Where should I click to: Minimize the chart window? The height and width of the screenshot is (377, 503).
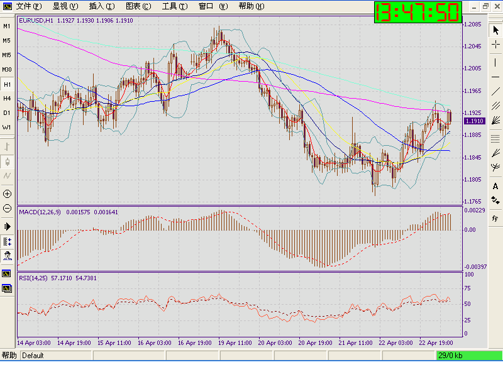[x=474, y=6]
